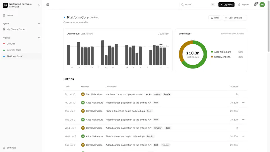Click the review tag on Fri Jul 10 entry
The image size is (270, 152).
(157, 94)
